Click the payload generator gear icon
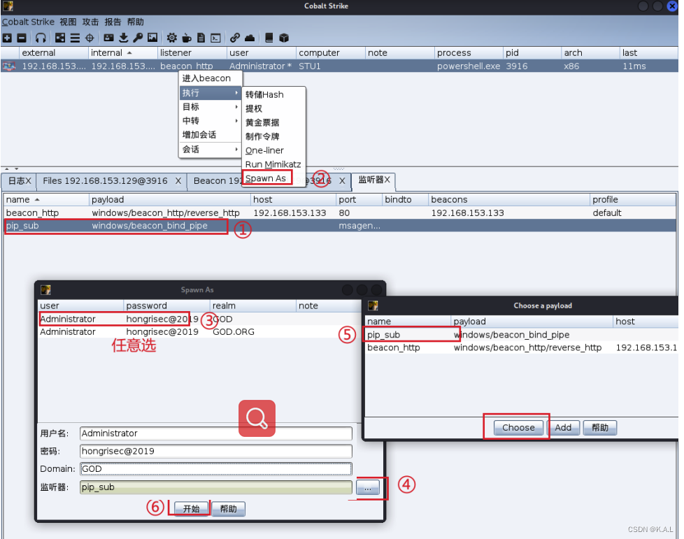 (x=171, y=38)
